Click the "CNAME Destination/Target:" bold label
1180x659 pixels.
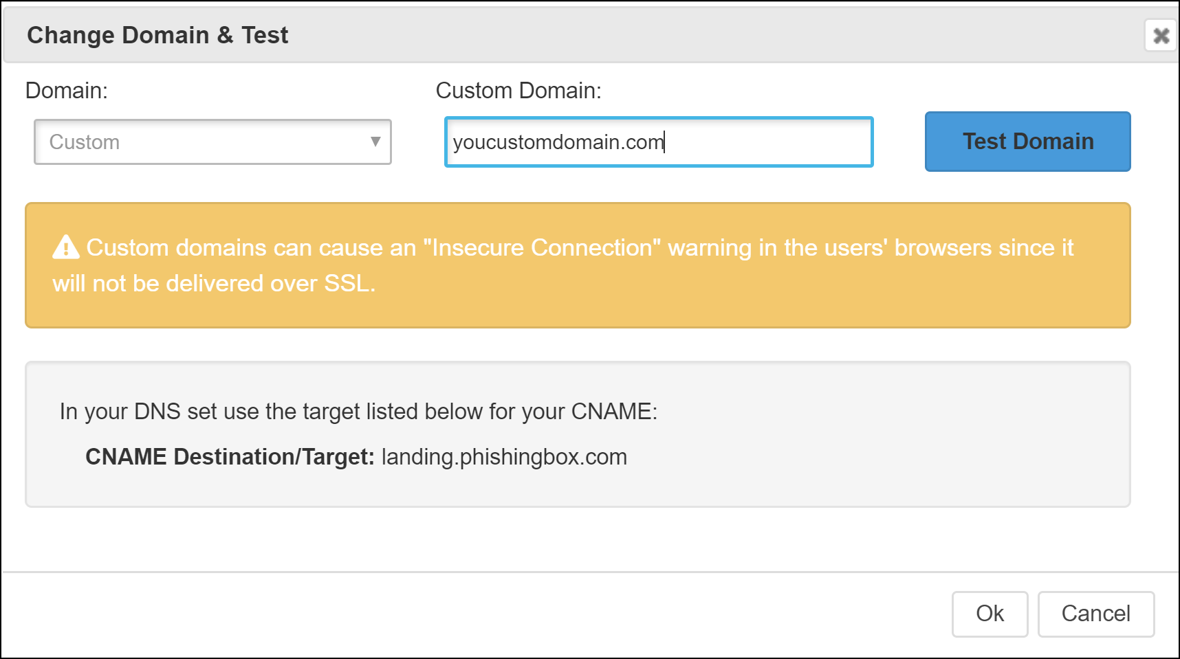230,457
